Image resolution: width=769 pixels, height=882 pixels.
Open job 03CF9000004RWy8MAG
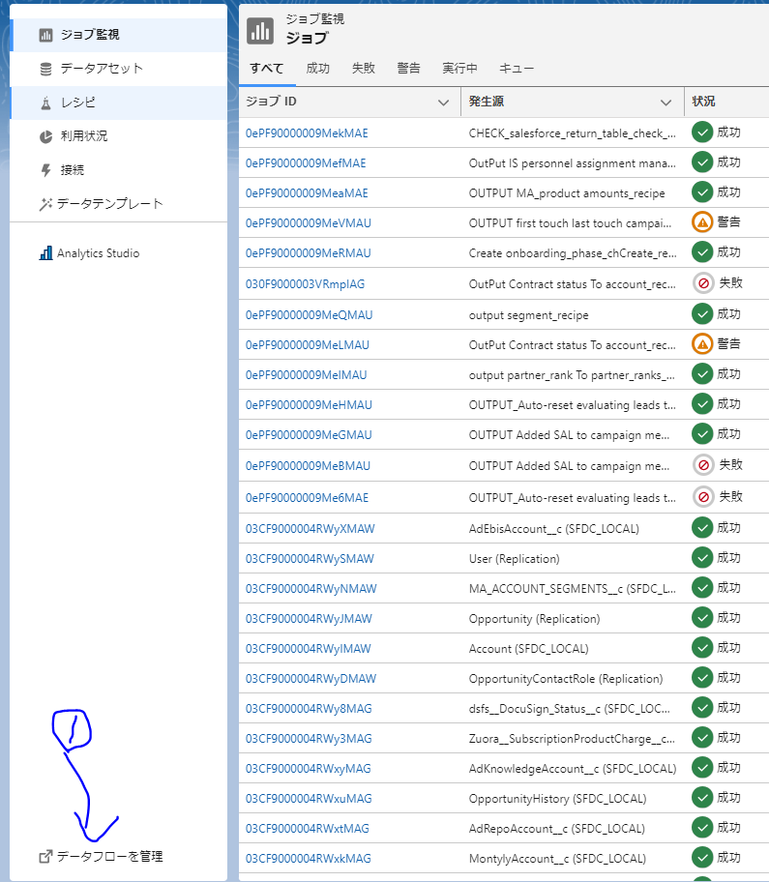point(309,709)
